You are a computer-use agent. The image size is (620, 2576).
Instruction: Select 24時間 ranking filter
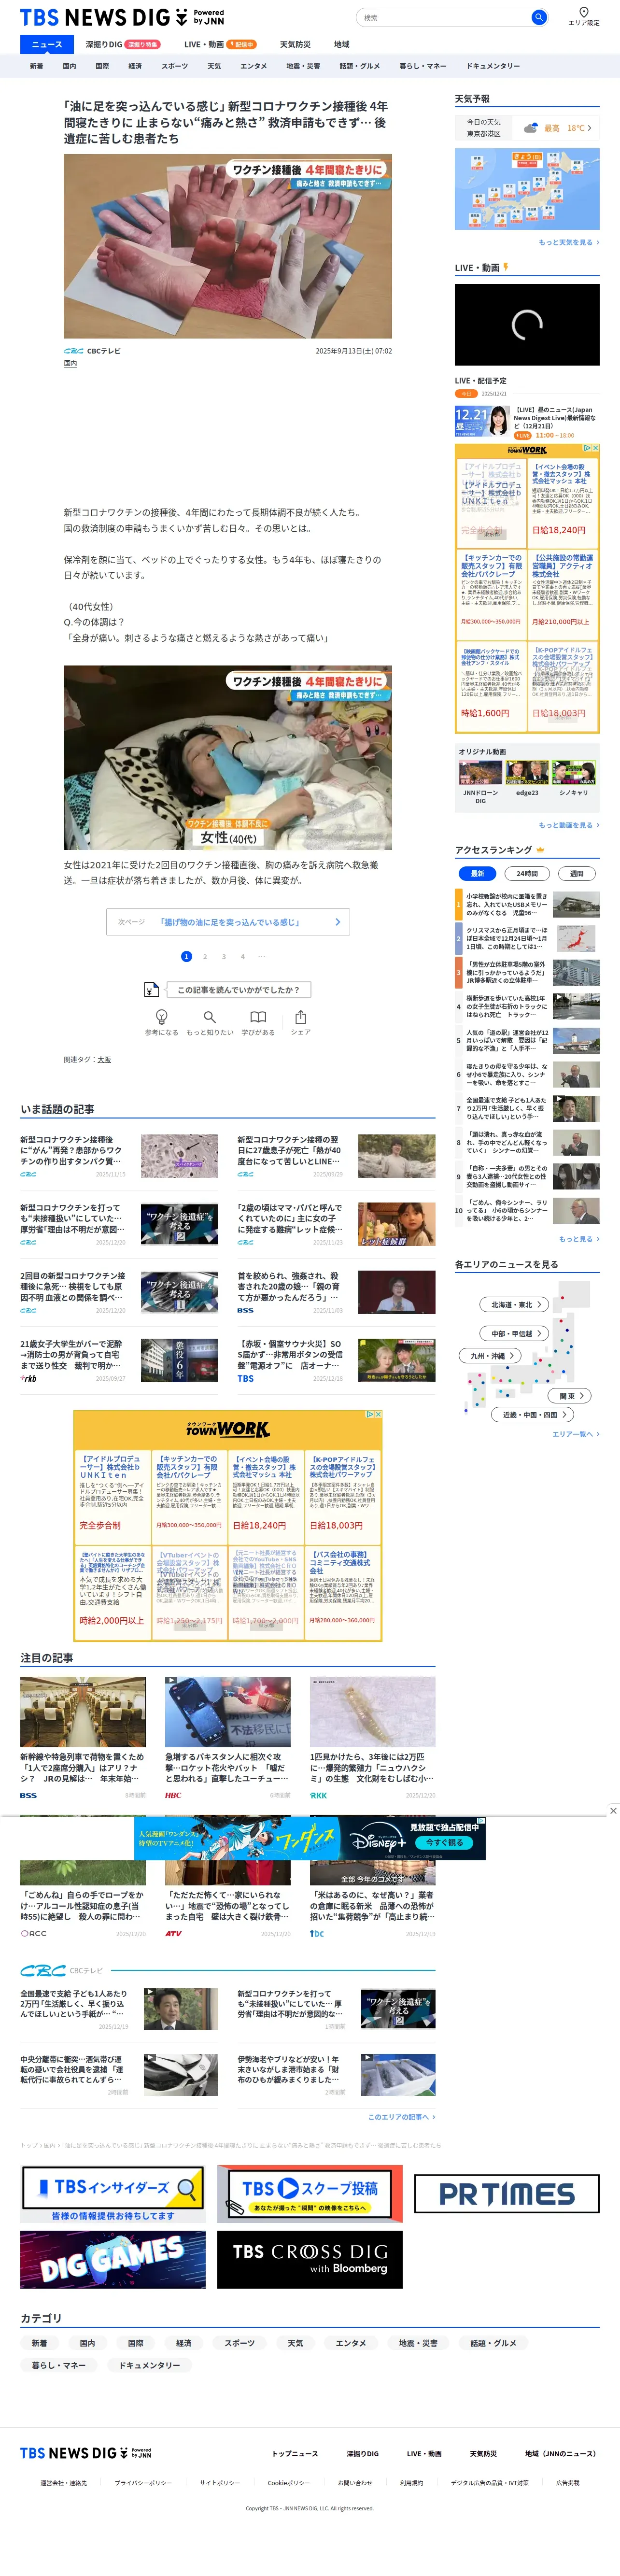[x=527, y=873]
